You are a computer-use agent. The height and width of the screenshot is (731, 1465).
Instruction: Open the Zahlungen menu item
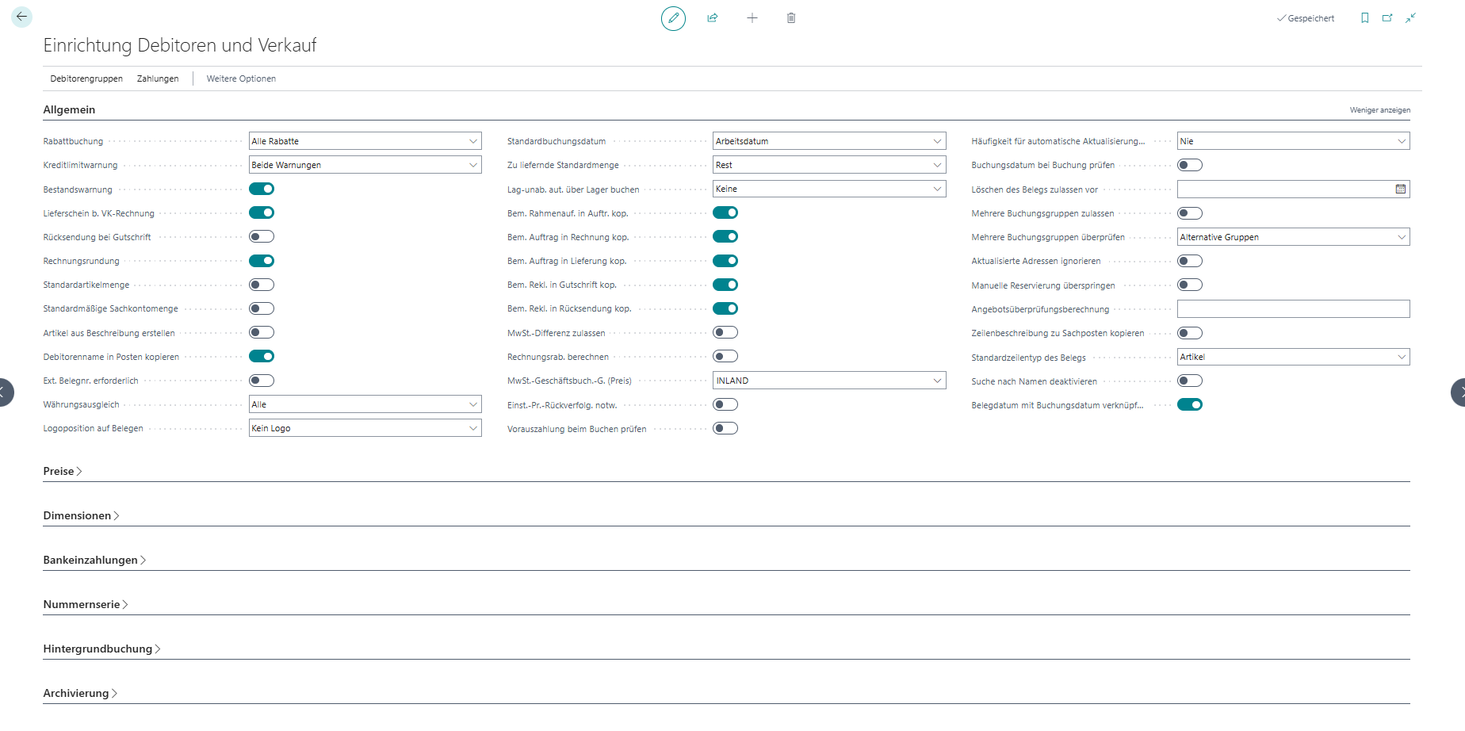(158, 78)
